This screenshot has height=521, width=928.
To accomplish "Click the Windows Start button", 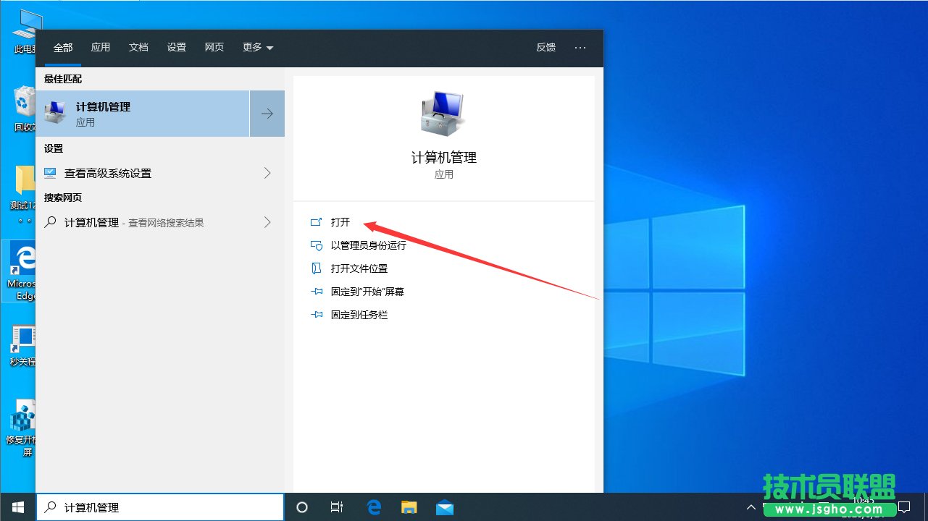I will (17, 507).
